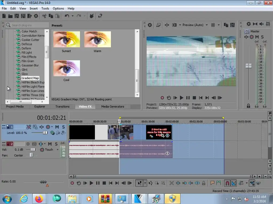Screen dimensions: 273x204
Task: Open Split Screen View dropdown arrow
Action: point(180,25)
